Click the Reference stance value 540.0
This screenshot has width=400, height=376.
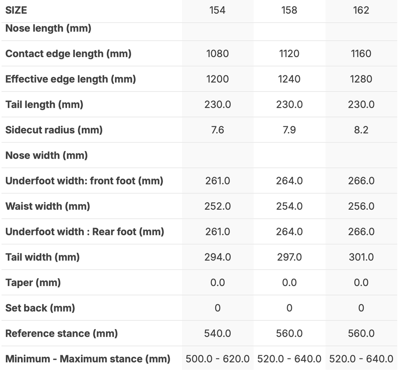click(x=217, y=333)
